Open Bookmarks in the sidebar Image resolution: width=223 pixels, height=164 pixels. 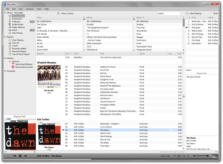click(x=17, y=19)
